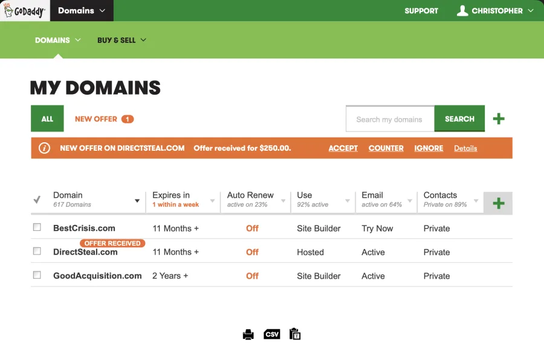Ignore the DirectSteal.com offer

tap(429, 148)
